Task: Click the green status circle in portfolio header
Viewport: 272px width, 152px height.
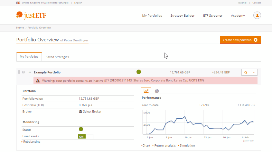Action: coord(139,72)
